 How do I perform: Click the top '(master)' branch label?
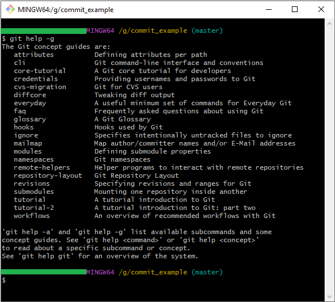(207, 30)
